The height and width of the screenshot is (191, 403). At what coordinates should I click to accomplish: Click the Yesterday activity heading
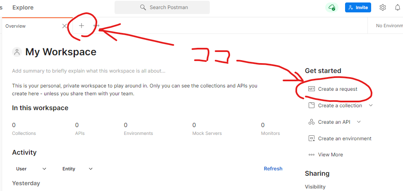(26, 183)
